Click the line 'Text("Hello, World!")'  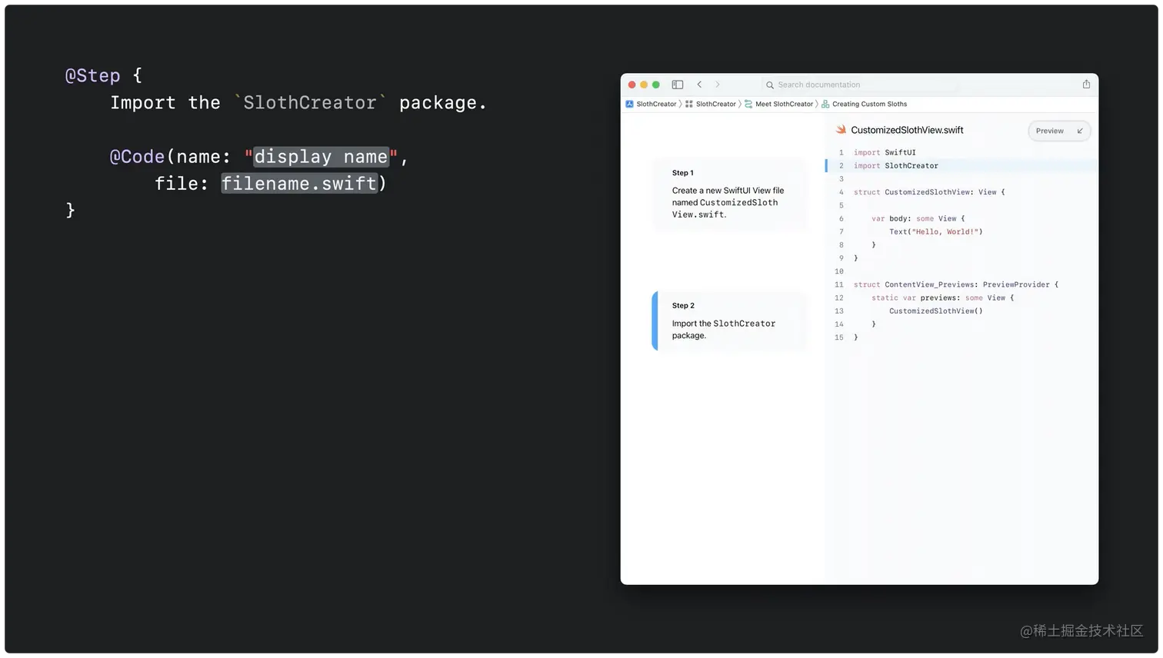pos(936,231)
